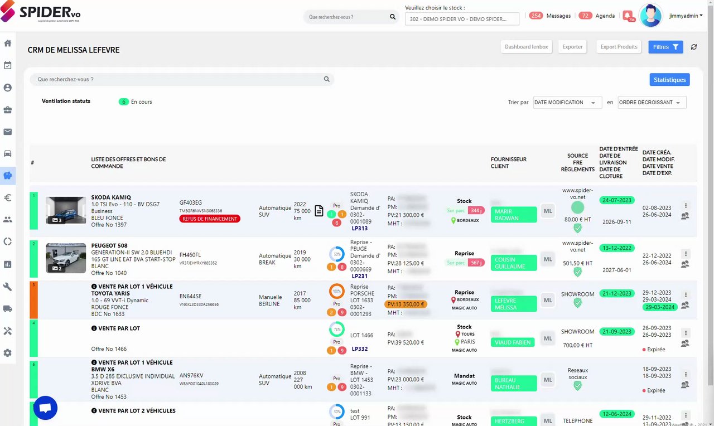Open the Peugeot 508 vehicle thumbnail
Viewport: 714px width, 426px height.
[x=66, y=258]
